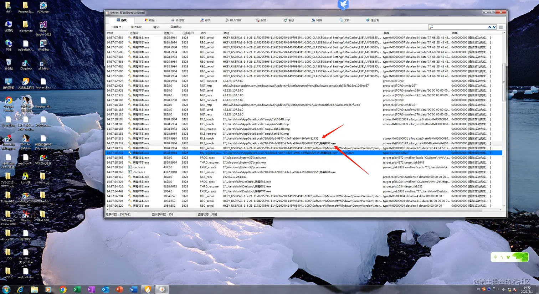539x294 pixels.
Task: Open Word from the taskbar
Action: (133, 289)
